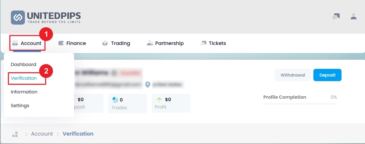Viewport: 365px width, 144px height.
Task: Click the cube icon beside Trading
Action: tap(105, 43)
